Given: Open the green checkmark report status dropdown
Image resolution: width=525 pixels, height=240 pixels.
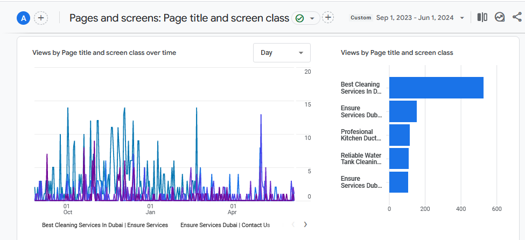Looking at the screenshot, I should (x=305, y=18).
